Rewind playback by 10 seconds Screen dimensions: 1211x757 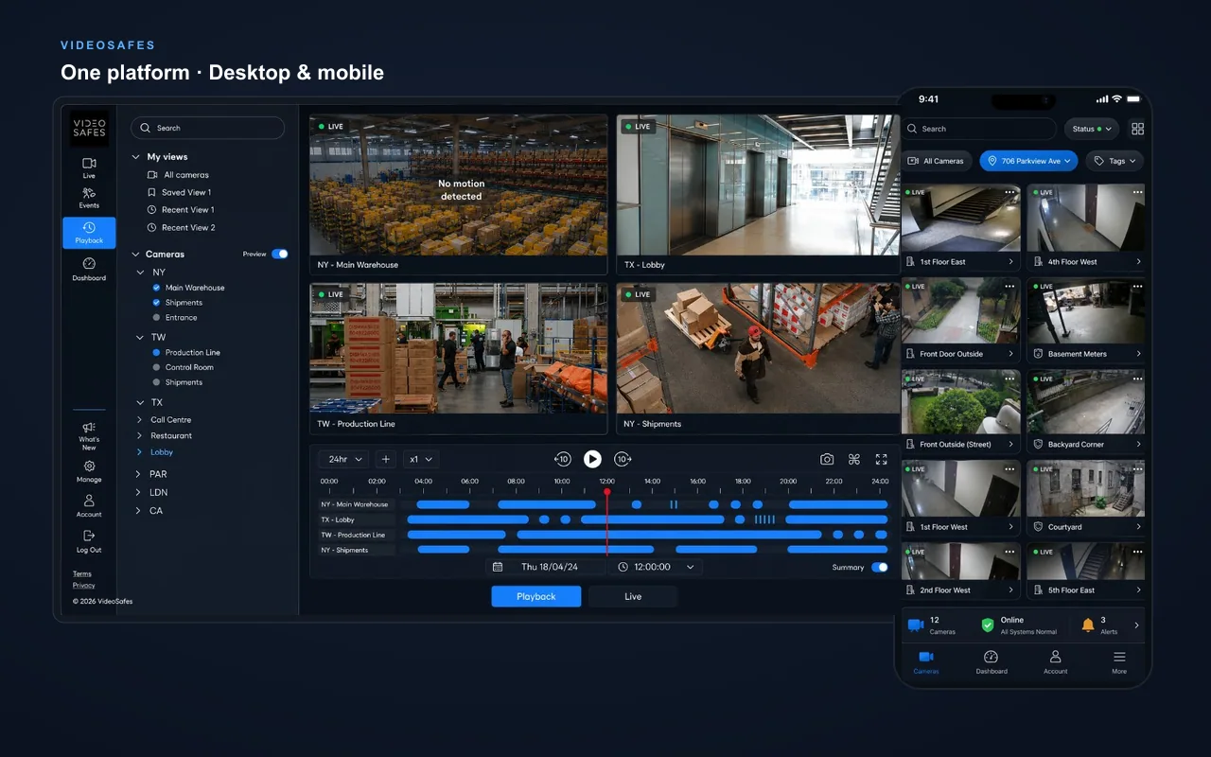click(x=562, y=459)
